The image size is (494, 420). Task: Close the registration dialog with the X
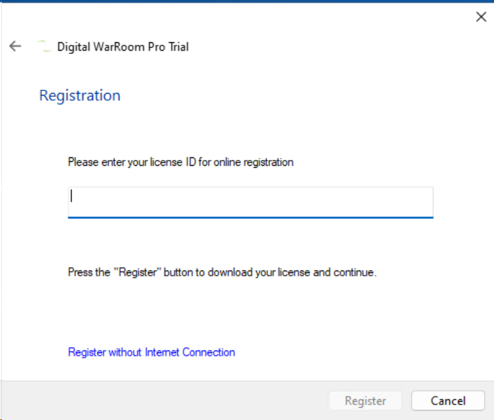tap(481, 17)
